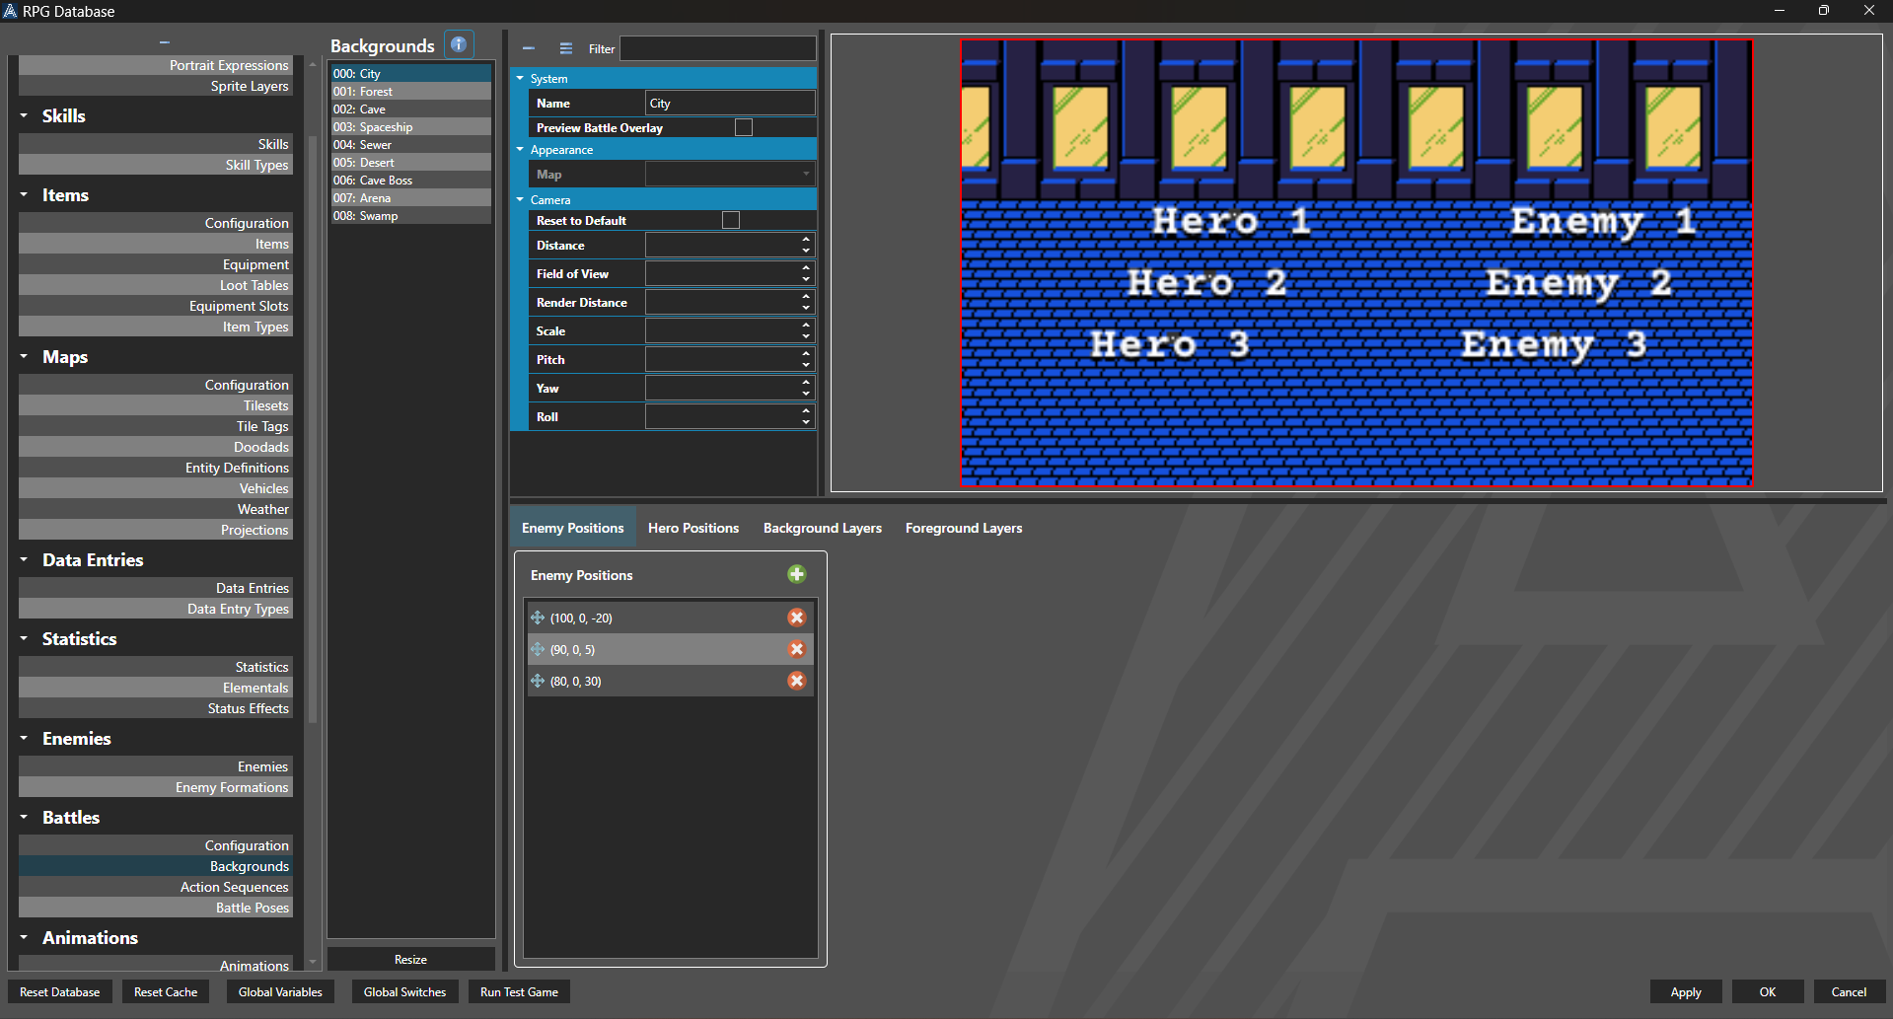
Task: Remove the (90, 0, 5) enemy position
Action: click(796, 649)
